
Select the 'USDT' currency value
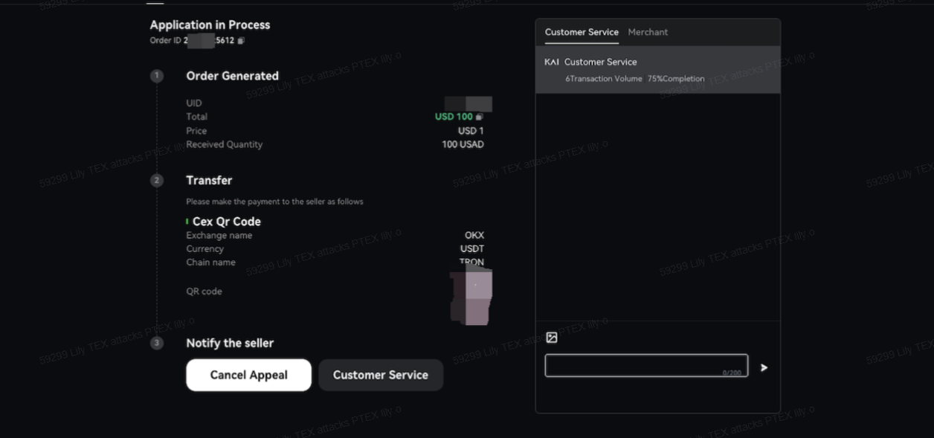(x=472, y=248)
